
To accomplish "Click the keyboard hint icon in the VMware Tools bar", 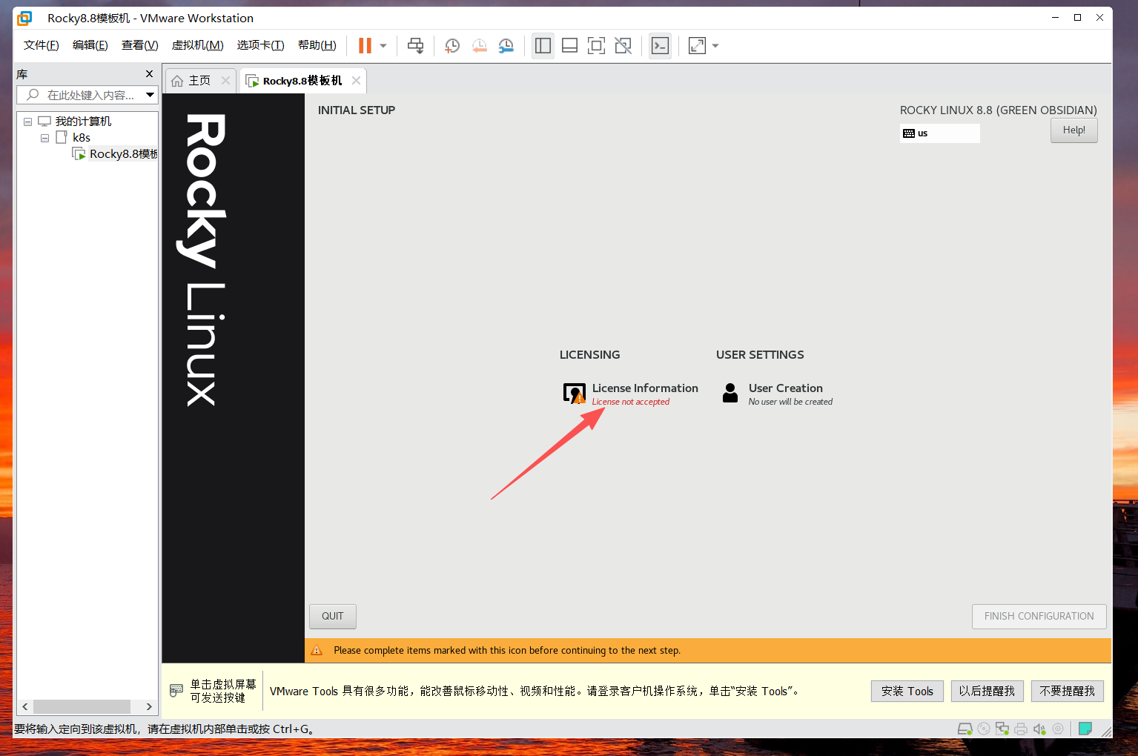I will tap(176, 691).
